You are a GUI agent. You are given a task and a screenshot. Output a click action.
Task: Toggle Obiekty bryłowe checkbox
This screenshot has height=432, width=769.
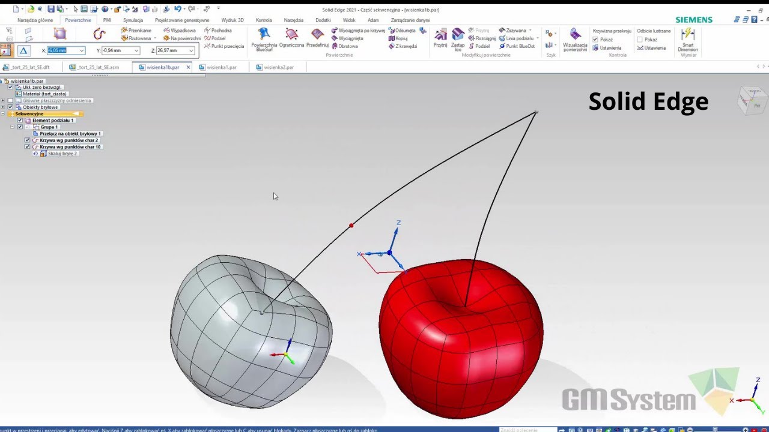(10, 107)
